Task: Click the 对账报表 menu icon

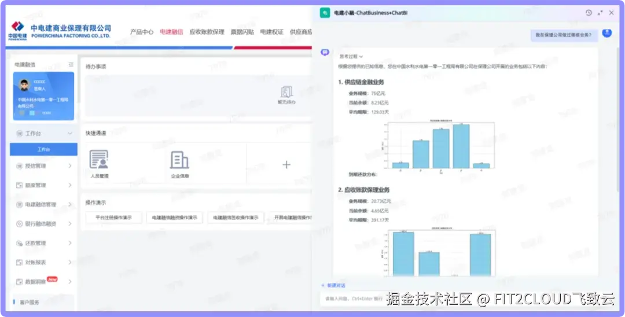Action: tap(19, 263)
